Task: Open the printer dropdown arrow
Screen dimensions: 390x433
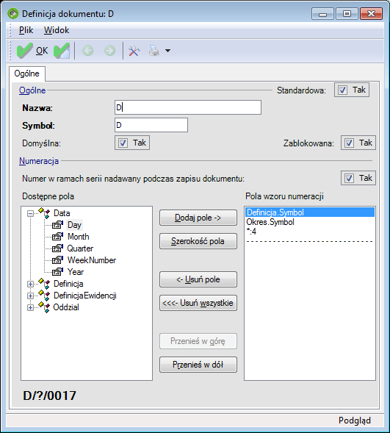Action: pos(167,51)
